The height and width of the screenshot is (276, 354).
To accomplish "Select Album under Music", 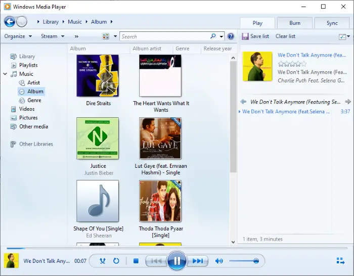I will tap(35, 91).
